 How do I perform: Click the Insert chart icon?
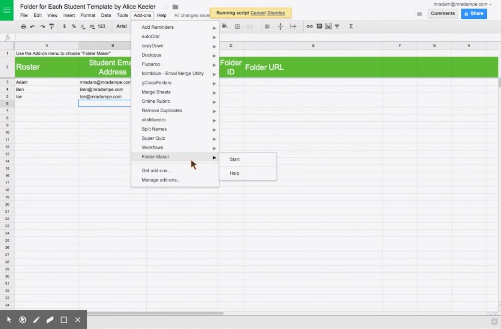point(328,27)
